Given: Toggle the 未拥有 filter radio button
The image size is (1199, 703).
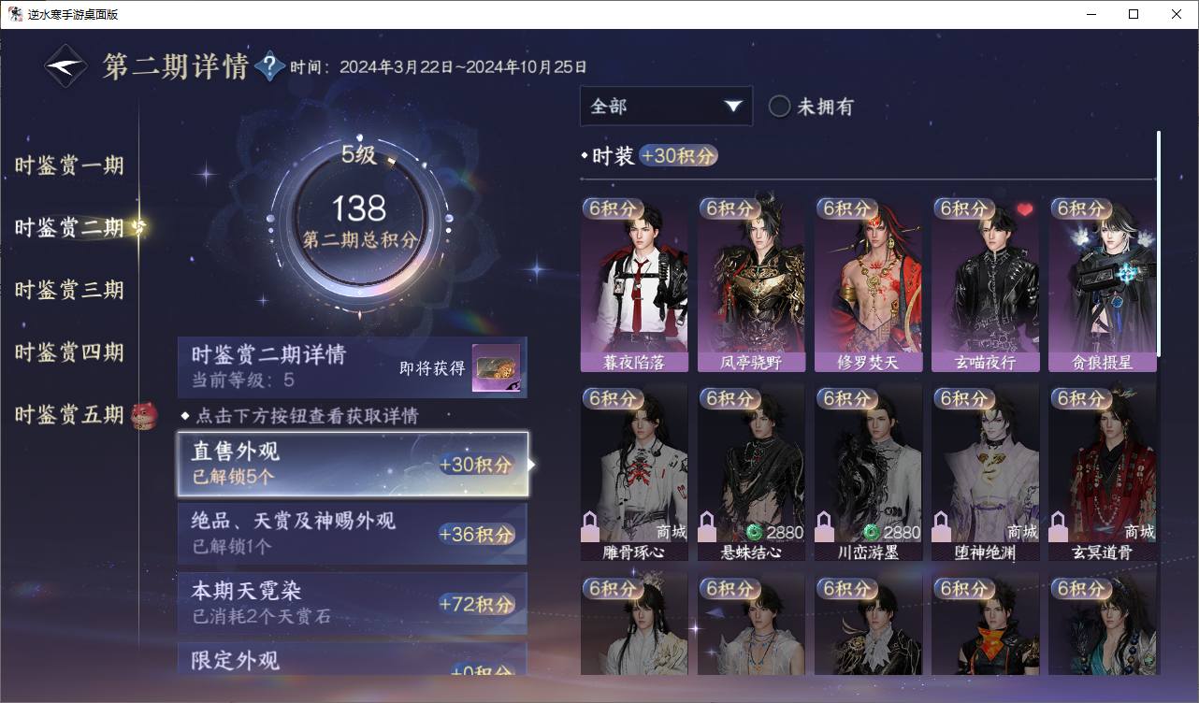Looking at the screenshot, I should (x=779, y=107).
